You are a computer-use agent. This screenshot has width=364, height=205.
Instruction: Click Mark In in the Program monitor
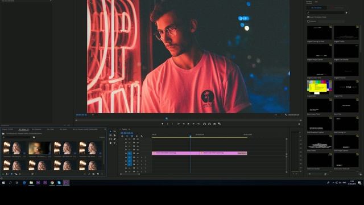coord(168,124)
